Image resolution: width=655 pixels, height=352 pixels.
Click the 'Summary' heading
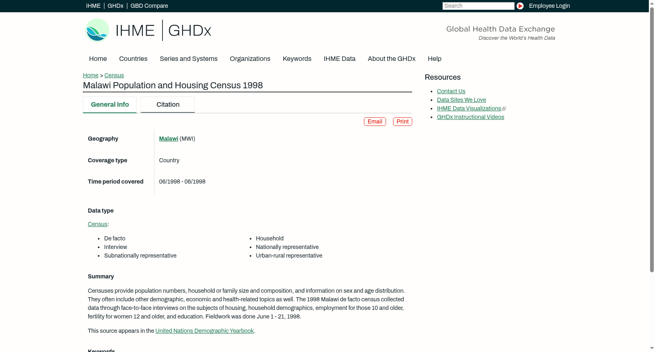101,276
